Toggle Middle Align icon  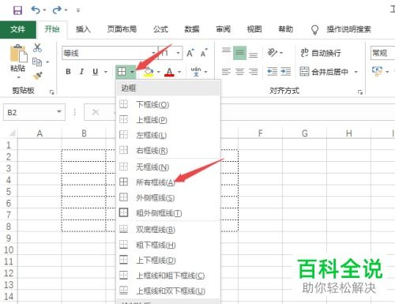tap(239, 53)
